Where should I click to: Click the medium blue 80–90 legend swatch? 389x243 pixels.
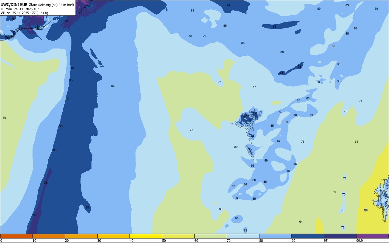coord(275,236)
